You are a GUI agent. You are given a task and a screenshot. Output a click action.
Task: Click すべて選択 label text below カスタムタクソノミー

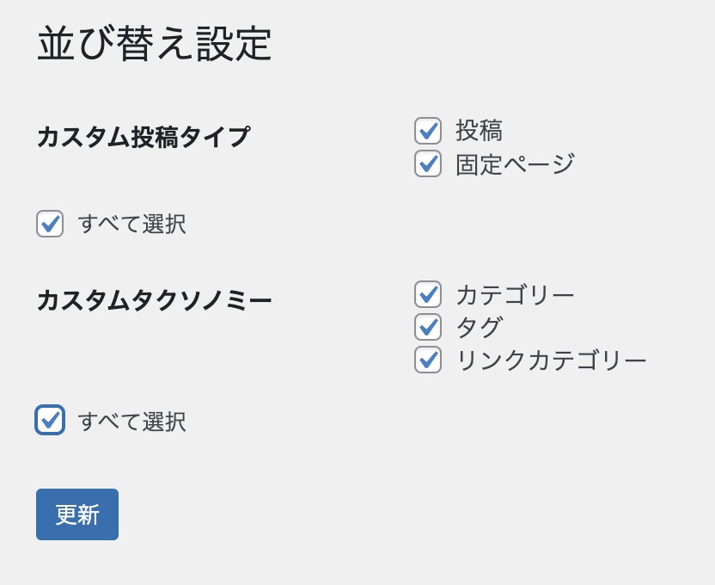(131, 422)
